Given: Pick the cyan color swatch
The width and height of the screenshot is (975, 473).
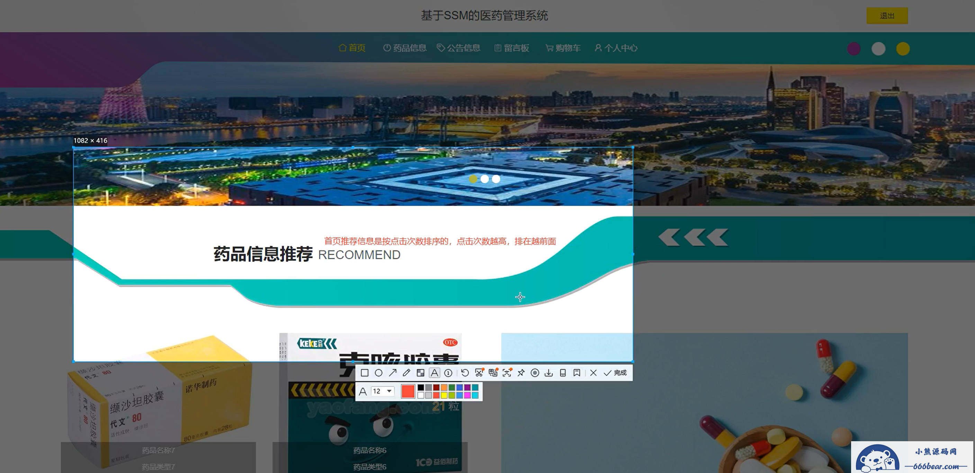Looking at the screenshot, I should pos(475,395).
